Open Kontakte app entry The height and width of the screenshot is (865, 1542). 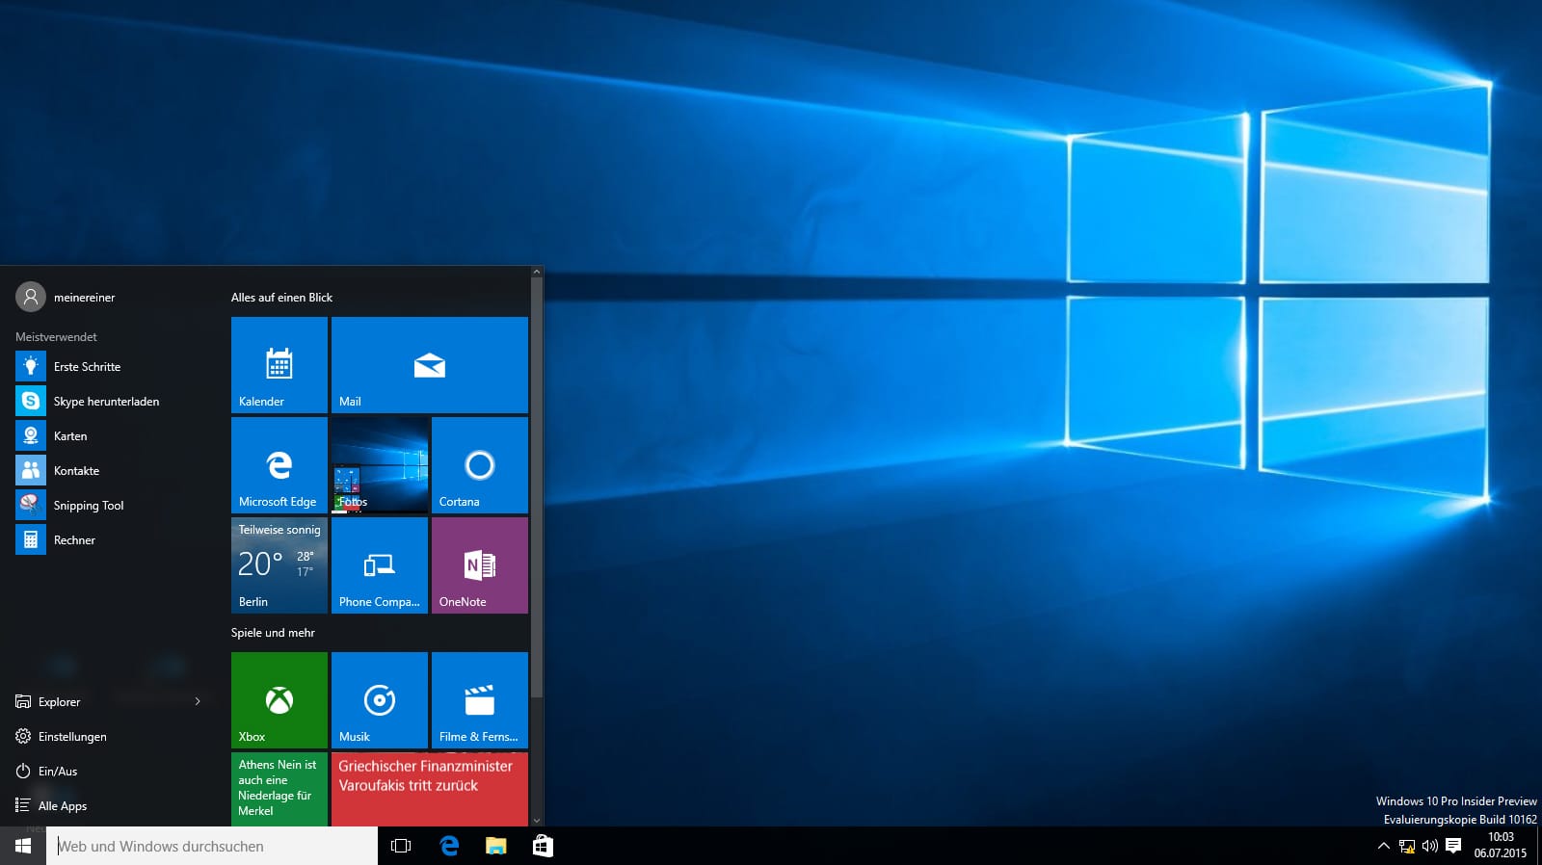coord(114,470)
